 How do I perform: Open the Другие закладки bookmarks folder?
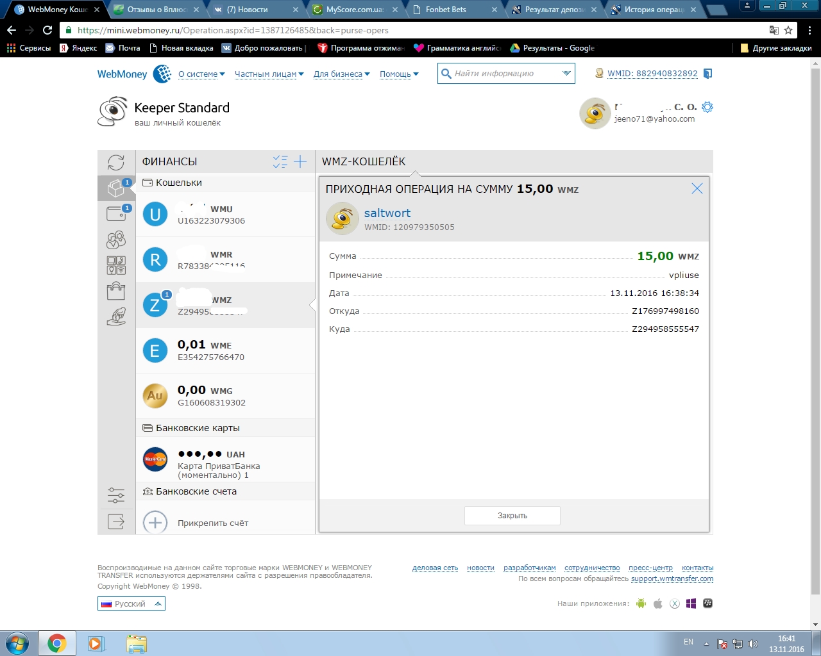point(776,48)
